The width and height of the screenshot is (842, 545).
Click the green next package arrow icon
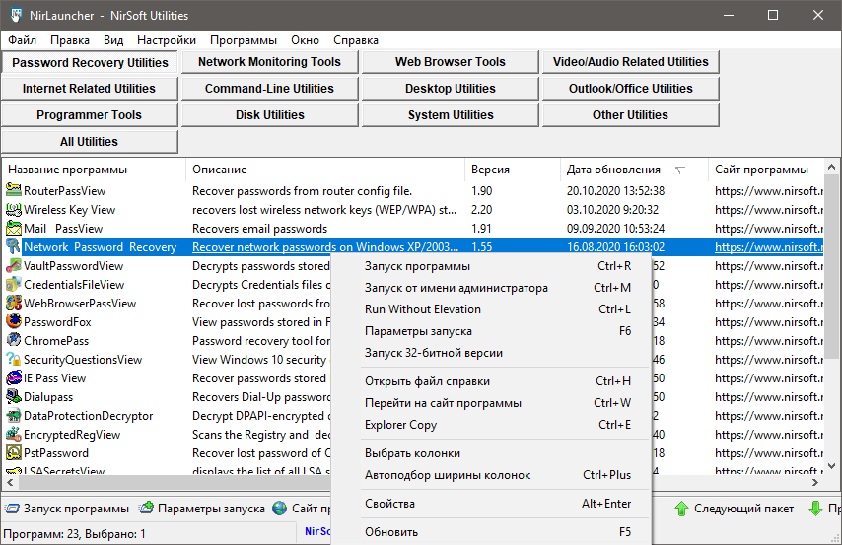(681, 509)
